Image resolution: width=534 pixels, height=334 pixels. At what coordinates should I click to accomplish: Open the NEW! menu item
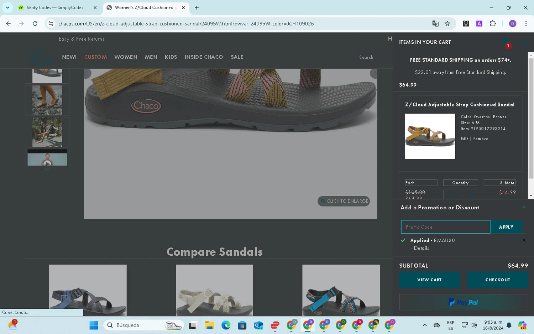pos(69,57)
